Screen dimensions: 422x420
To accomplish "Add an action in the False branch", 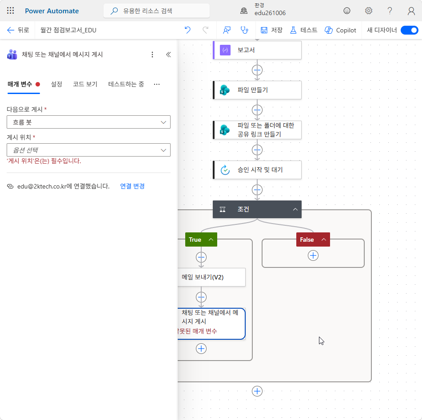I will tap(313, 255).
